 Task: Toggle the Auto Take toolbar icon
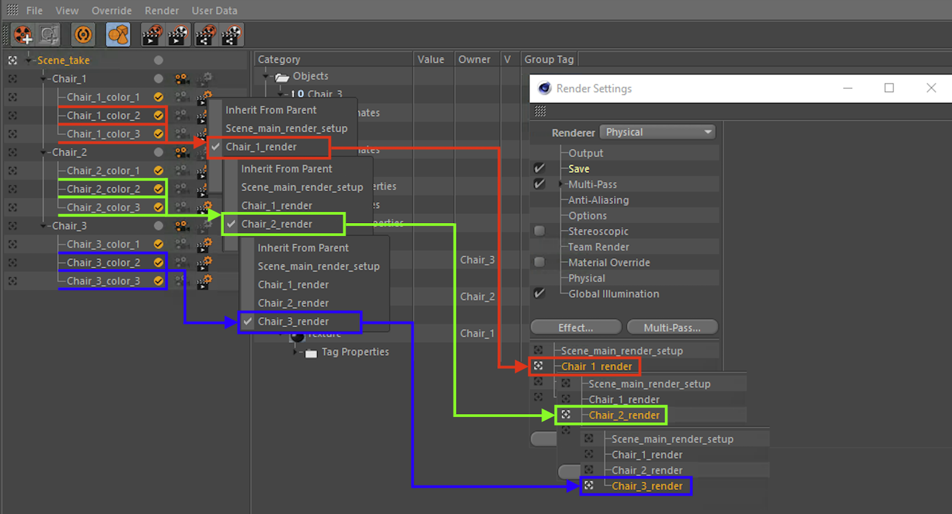[x=49, y=35]
